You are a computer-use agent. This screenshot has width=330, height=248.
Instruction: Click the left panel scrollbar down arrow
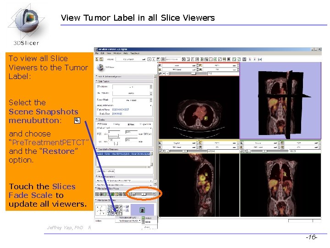tap(155, 184)
